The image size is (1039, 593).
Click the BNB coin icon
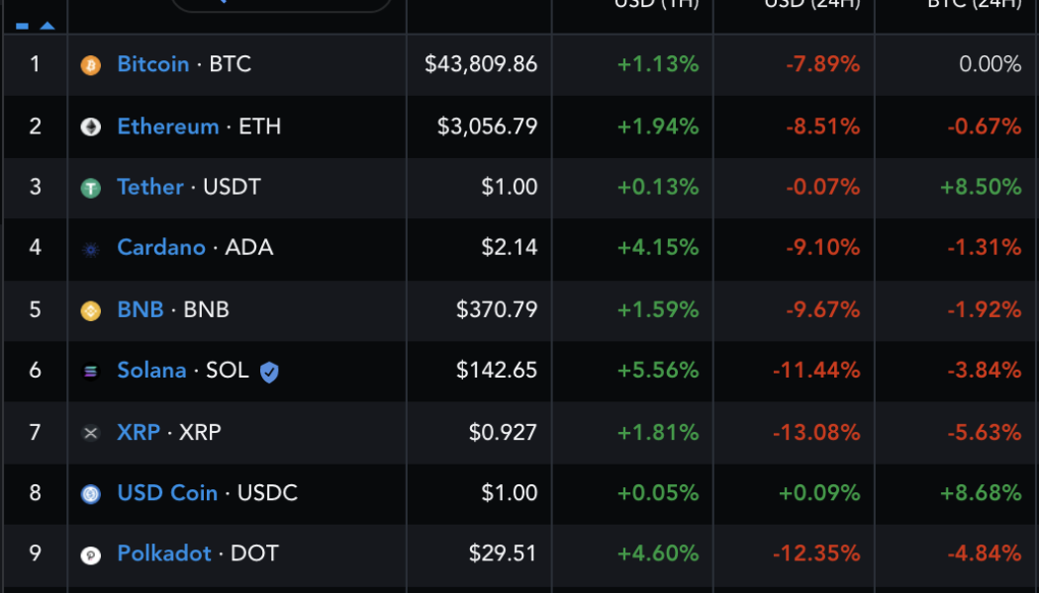click(x=91, y=309)
